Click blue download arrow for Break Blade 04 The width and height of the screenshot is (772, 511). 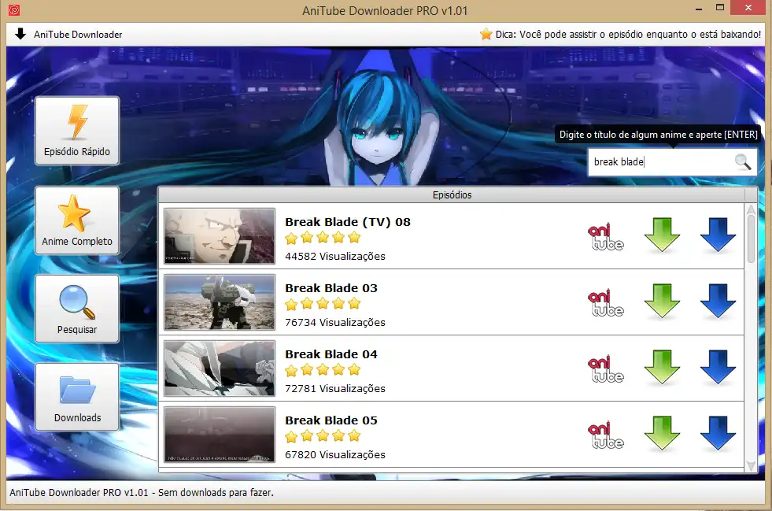pos(718,367)
